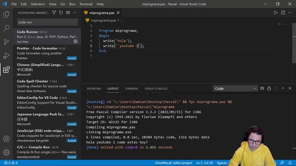This screenshot has width=296, height=166.
Task: Open the Accounts menu icon
Action: pos(6,139)
